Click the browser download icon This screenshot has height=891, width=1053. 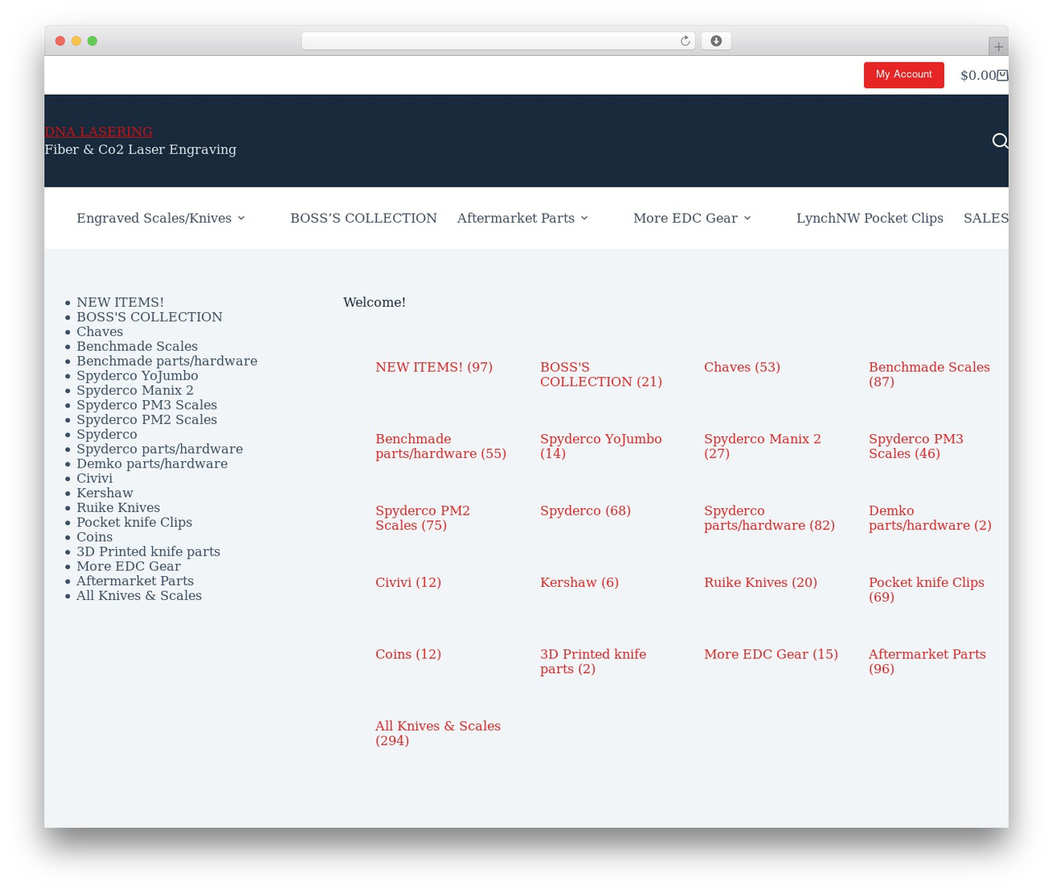(716, 41)
